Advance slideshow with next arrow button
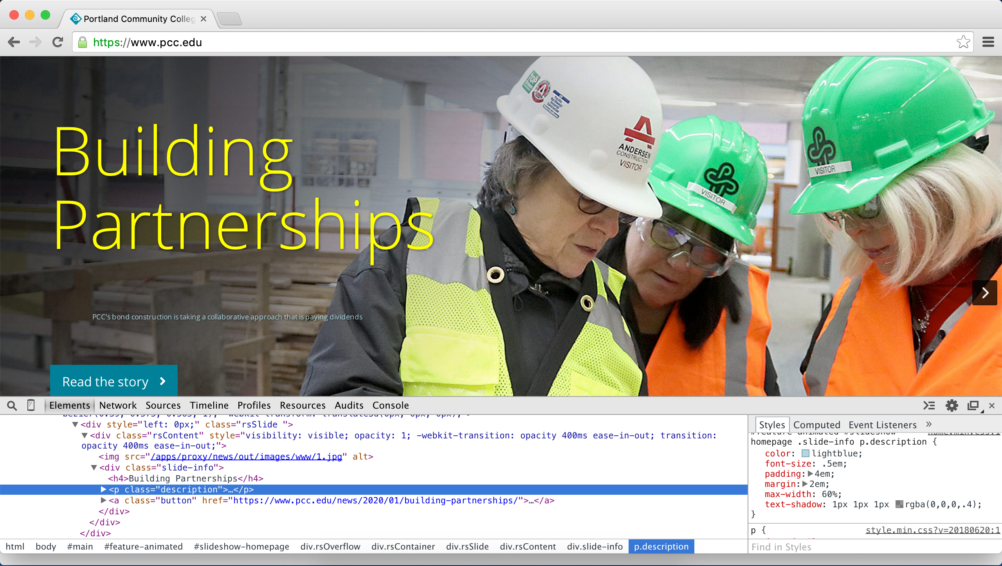 pos(985,293)
